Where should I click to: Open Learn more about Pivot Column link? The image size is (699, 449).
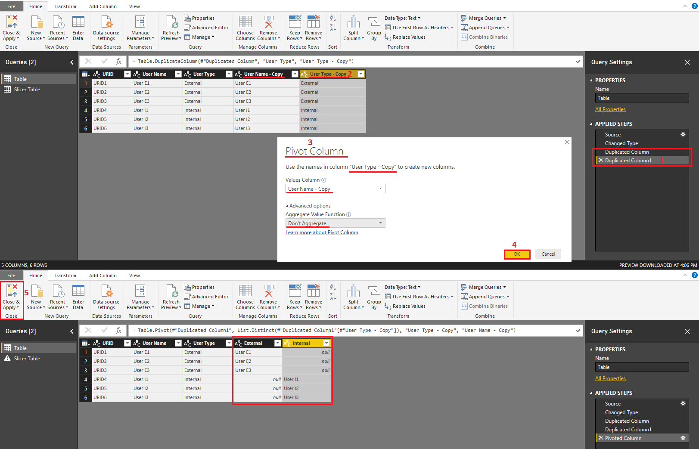(x=322, y=232)
